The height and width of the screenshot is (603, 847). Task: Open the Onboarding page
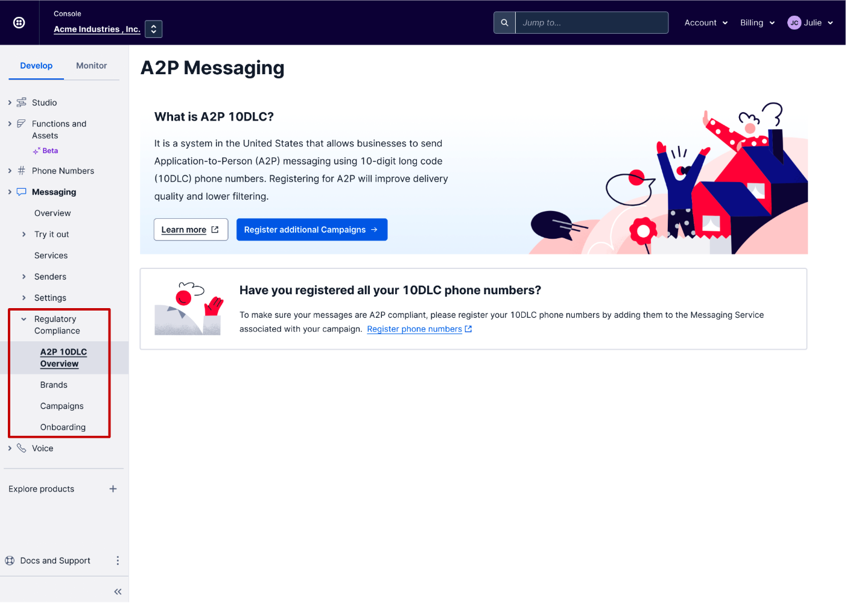[x=63, y=428]
